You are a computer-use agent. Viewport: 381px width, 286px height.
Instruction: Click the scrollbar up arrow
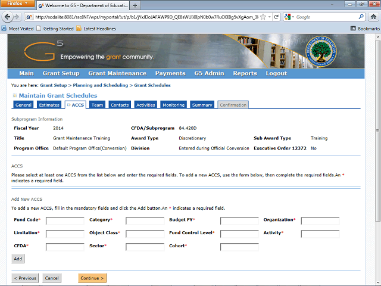coord(377,37)
